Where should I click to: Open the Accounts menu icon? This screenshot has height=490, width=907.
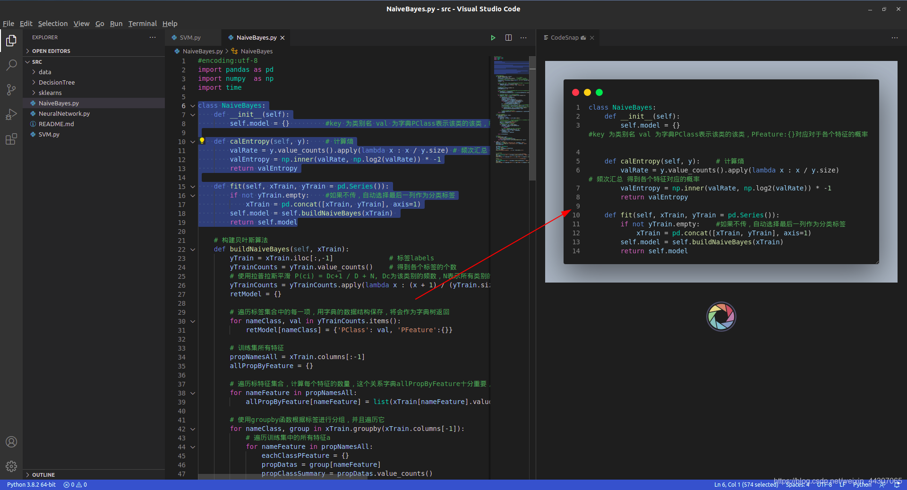11,442
